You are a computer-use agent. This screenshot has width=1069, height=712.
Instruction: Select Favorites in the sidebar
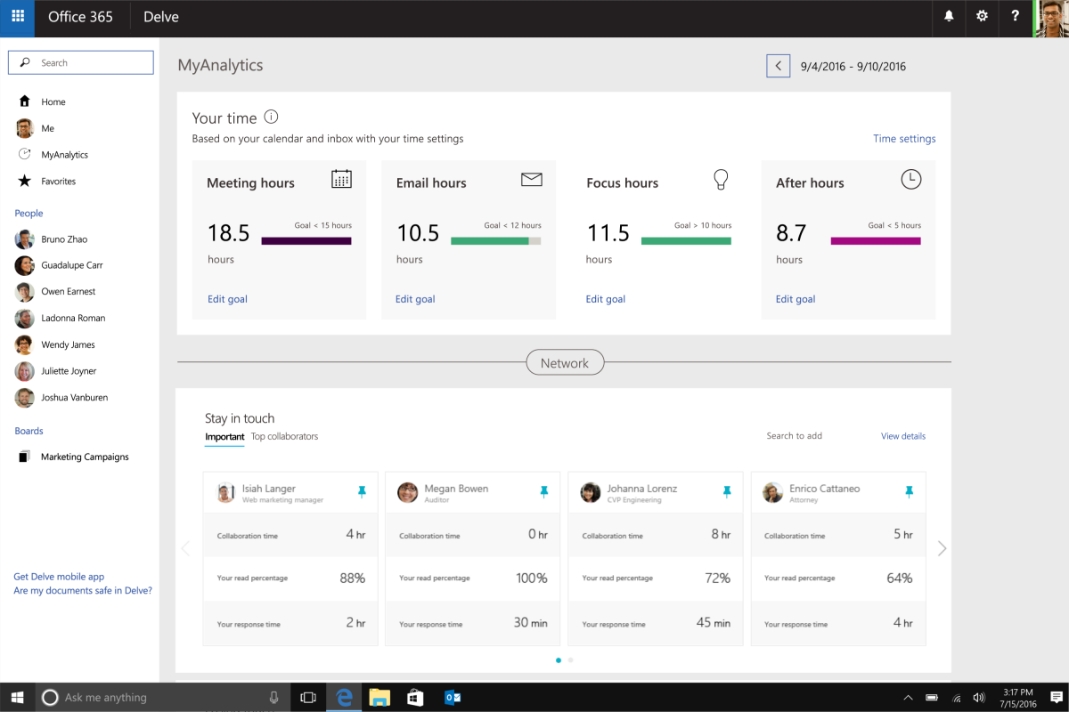pyautogui.click(x=57, y=180)
